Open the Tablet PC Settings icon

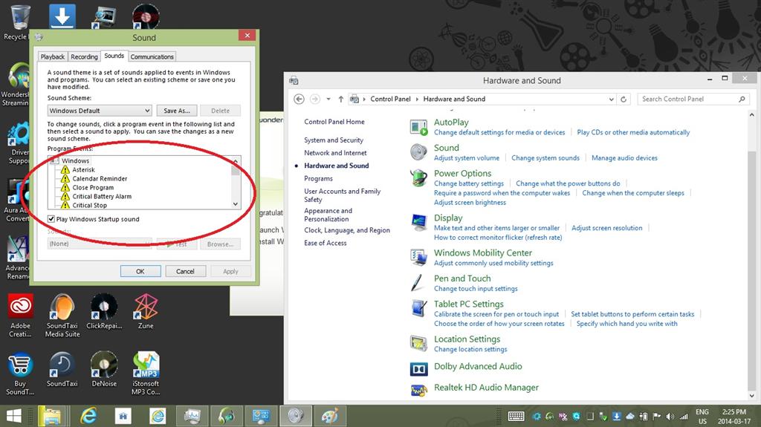pos(418,308)
